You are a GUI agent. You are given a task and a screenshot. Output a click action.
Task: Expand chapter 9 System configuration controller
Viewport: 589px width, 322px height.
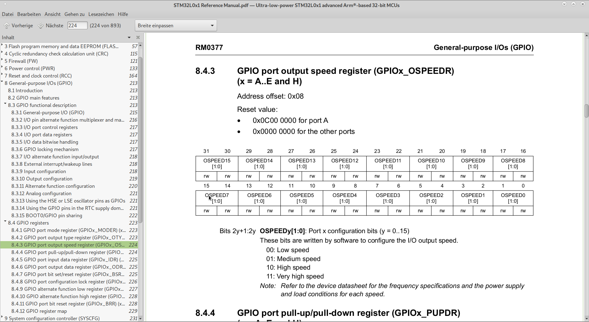tap(2, 317)
